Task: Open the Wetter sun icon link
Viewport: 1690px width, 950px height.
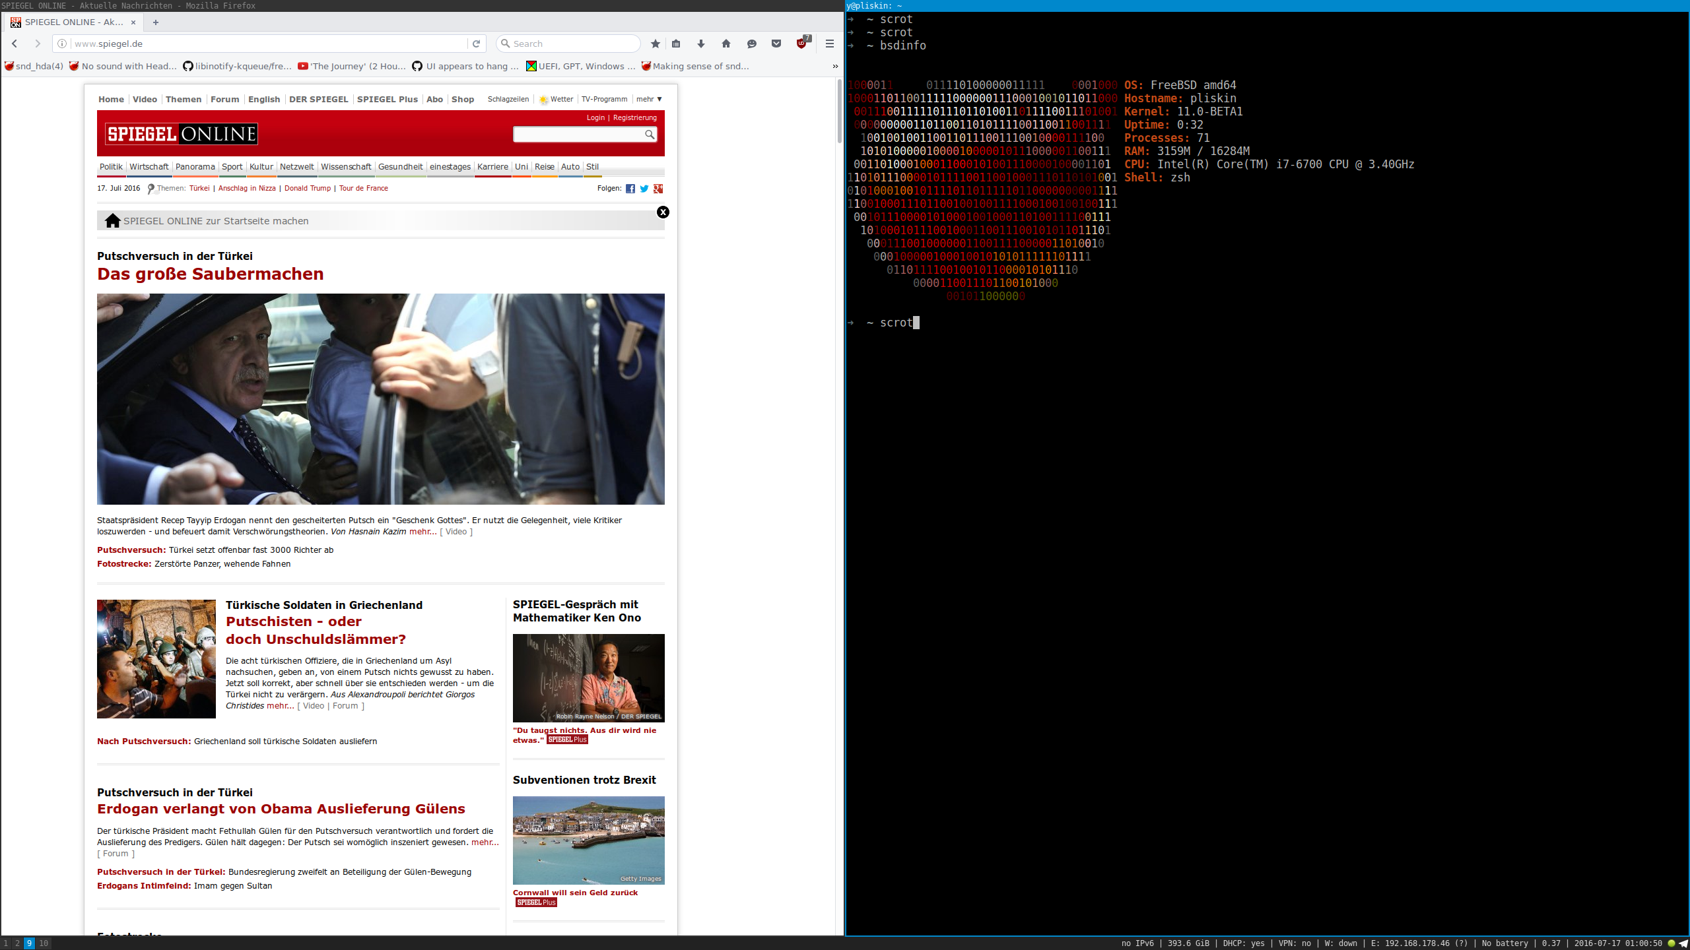Action: point(543,100)
